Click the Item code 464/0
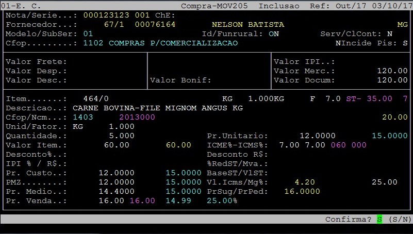This screenshot has height=234, width=413. click(x=96, y=98)
